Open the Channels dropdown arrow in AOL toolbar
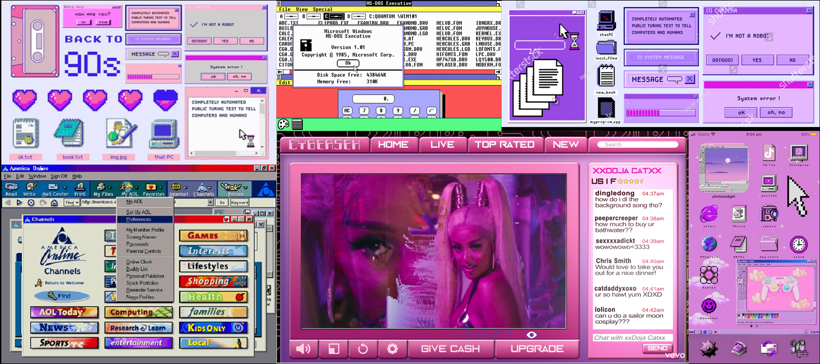This screenshot has width=820, height=364. tap(210, 188)
